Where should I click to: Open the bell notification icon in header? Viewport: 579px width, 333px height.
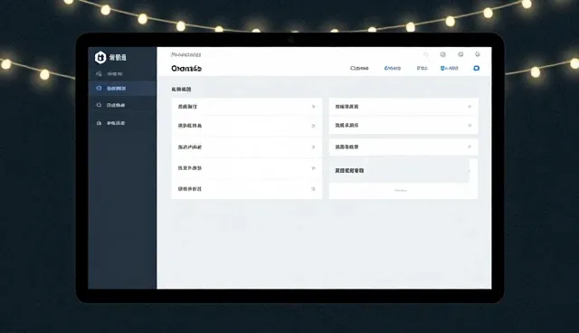click(x=477, y=54)
